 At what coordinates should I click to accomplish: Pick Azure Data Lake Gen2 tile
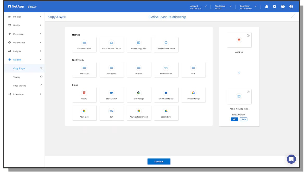139,113
